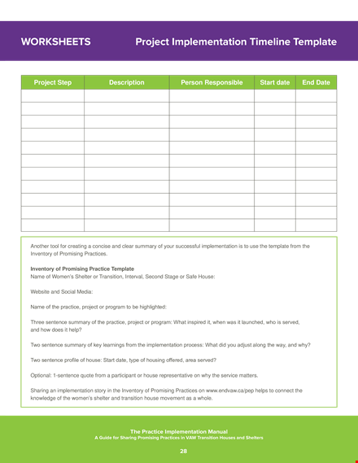Image resolution: width=358 pixels, height=463 pixels.
Task: Click 'knowledge of the women's shelter' line
Action: click(121, 398)
